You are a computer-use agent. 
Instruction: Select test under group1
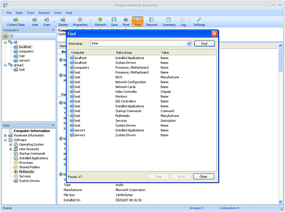(x=22, y=70)
